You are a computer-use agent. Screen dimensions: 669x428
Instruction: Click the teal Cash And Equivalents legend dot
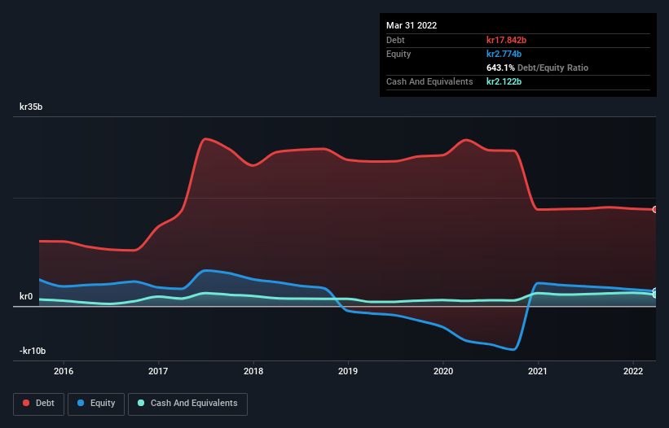141,403
